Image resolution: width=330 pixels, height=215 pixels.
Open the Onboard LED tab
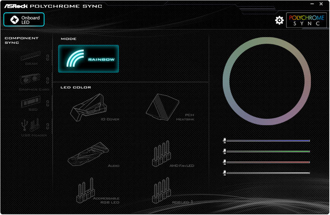pyautogui.click(x=24, y=20)
